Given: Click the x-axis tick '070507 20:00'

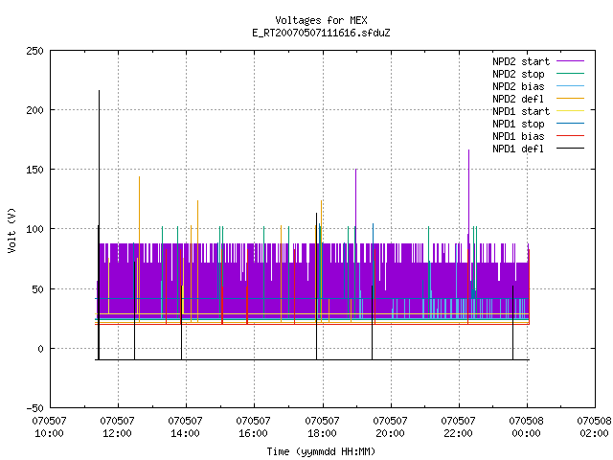Looking at the screenshot, I should pos(390,427).
